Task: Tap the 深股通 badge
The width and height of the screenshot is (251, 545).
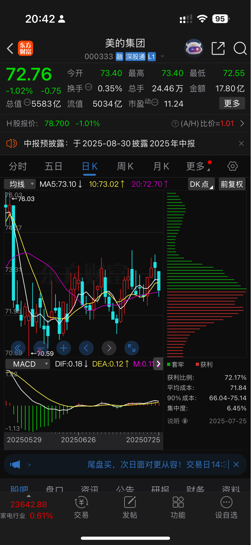Action: point(135,57)
